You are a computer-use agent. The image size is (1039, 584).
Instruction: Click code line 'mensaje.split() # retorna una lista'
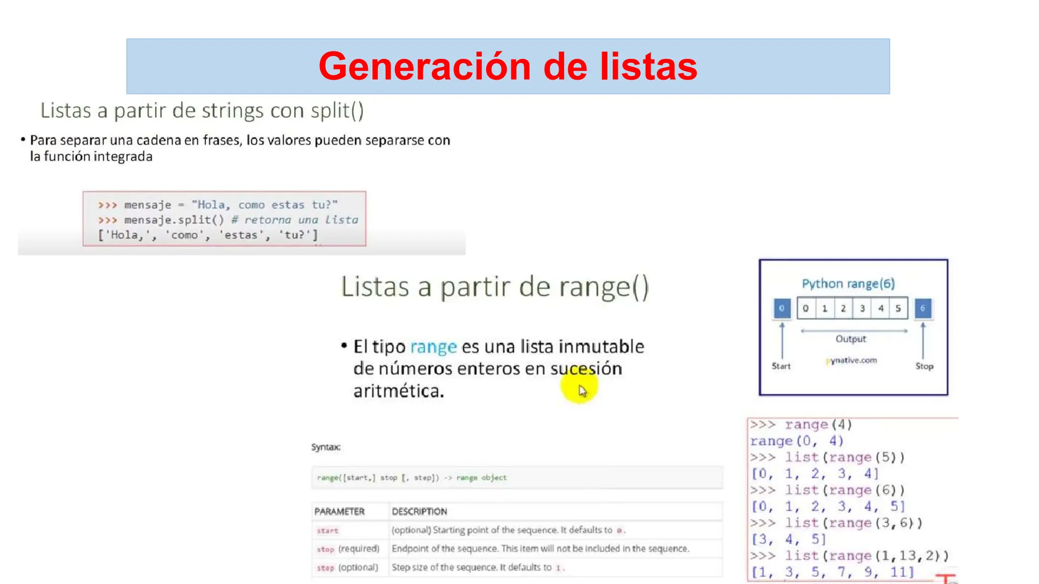click(241, 220)
